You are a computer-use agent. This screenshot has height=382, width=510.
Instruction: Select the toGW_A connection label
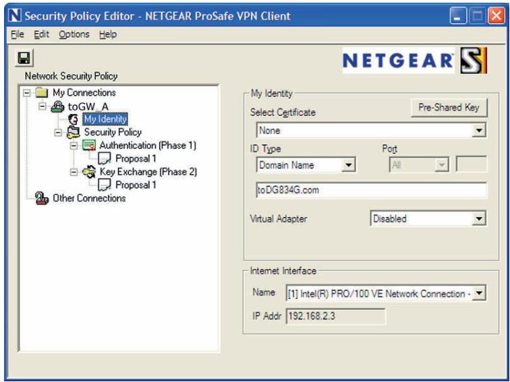pyautogui.click(x=88, y=106)
